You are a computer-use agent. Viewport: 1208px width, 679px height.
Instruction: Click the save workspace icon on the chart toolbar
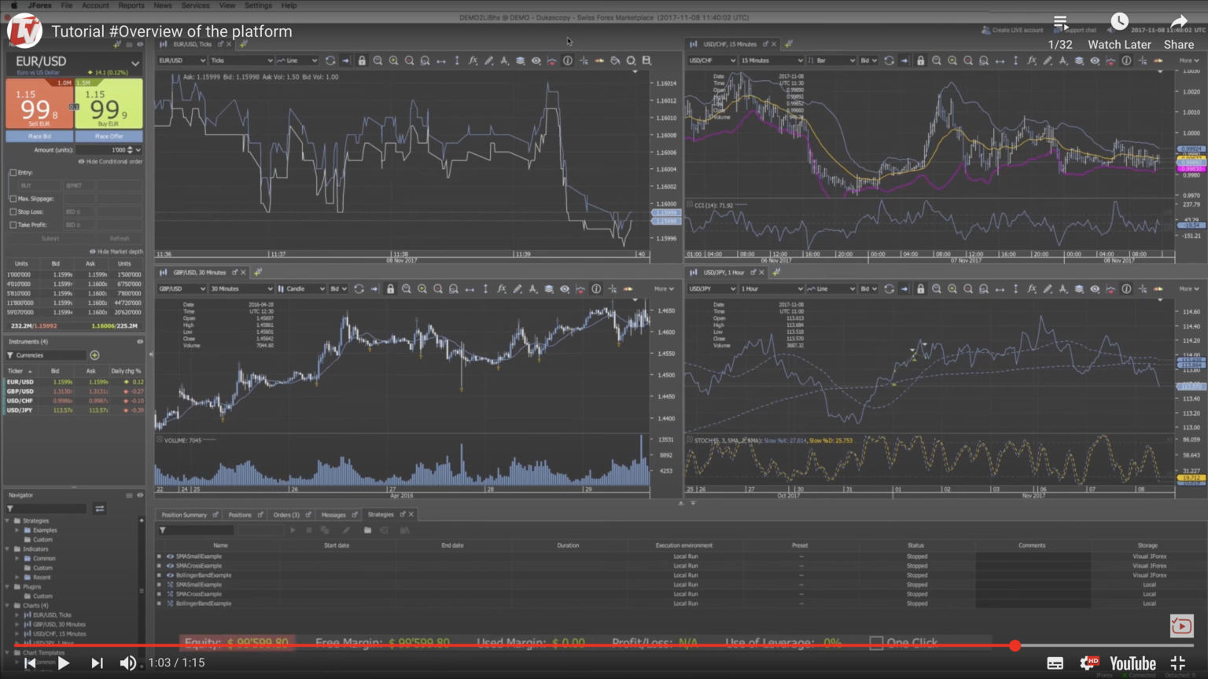point(646,61)
